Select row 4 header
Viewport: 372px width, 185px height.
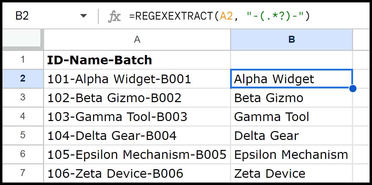23,117
